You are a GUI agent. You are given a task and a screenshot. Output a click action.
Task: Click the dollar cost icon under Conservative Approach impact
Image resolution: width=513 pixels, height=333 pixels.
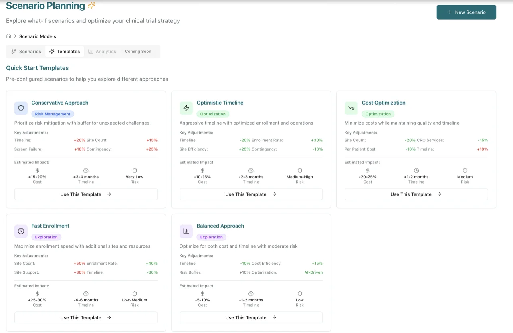[x=37, y=170]
